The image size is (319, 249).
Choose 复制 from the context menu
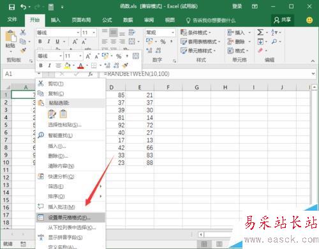(x=71, y=93)
